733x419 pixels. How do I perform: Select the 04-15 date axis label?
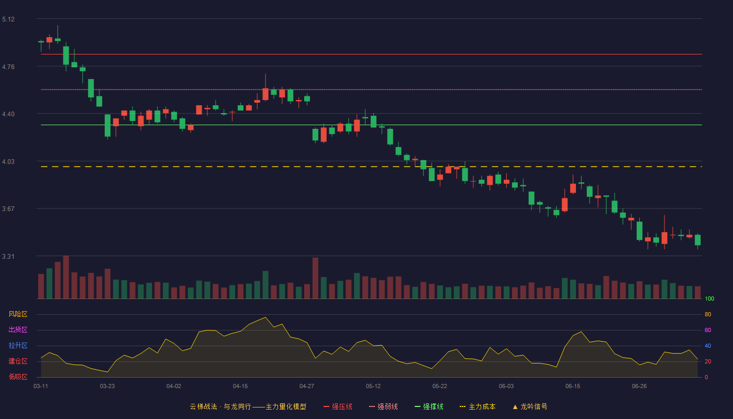[240, 386]
